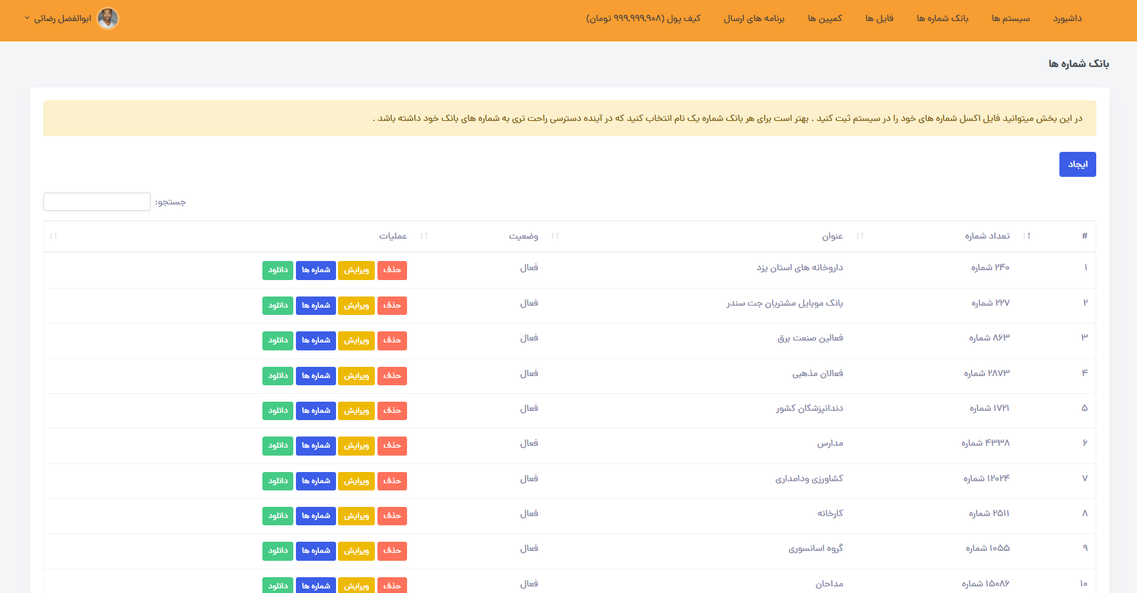Open شماره ها for the مدارس bank
1137x593 pixels.
click(316, 446)
